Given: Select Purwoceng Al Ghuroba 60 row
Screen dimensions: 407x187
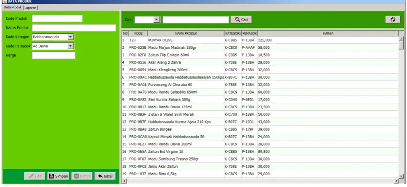Looking at the screenshot, I should click(261, 85).
